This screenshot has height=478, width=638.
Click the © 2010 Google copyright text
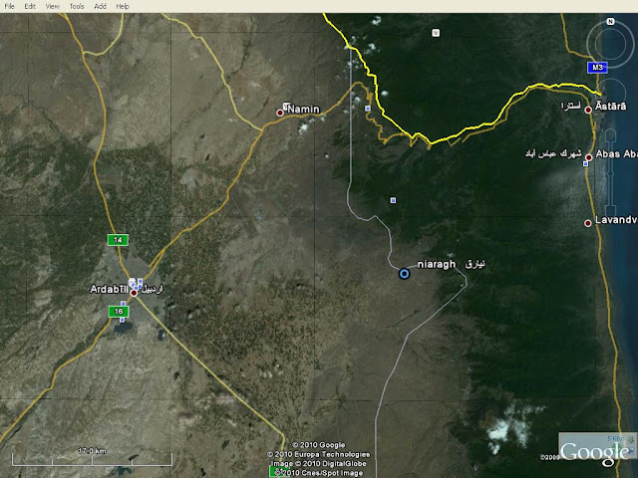point(319,445)
